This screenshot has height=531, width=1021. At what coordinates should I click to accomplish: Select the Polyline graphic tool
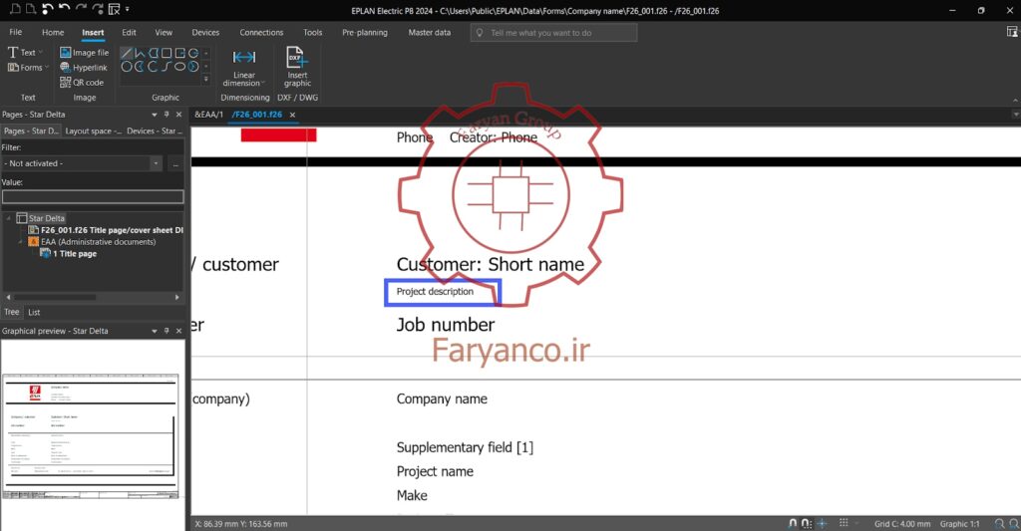(x=140, y=53)
